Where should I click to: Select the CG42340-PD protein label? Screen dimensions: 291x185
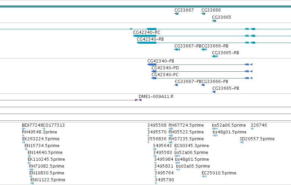click(x=165, y=68)
